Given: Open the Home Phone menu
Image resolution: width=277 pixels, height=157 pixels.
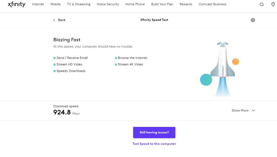Looking at the screenshot, I should (135, 4).
